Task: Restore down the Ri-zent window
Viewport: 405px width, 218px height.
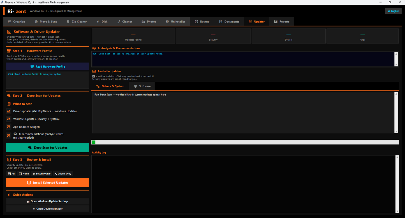Action: coord(390,2)
